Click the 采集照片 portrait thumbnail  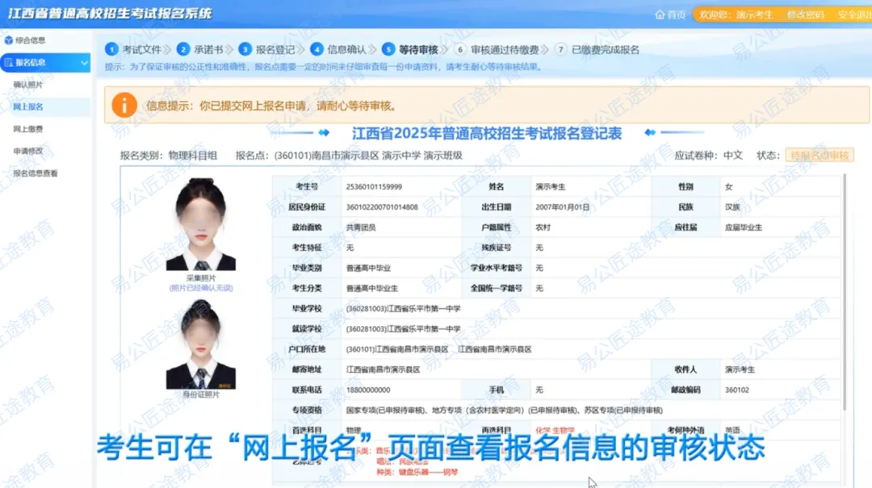[201, 224]
